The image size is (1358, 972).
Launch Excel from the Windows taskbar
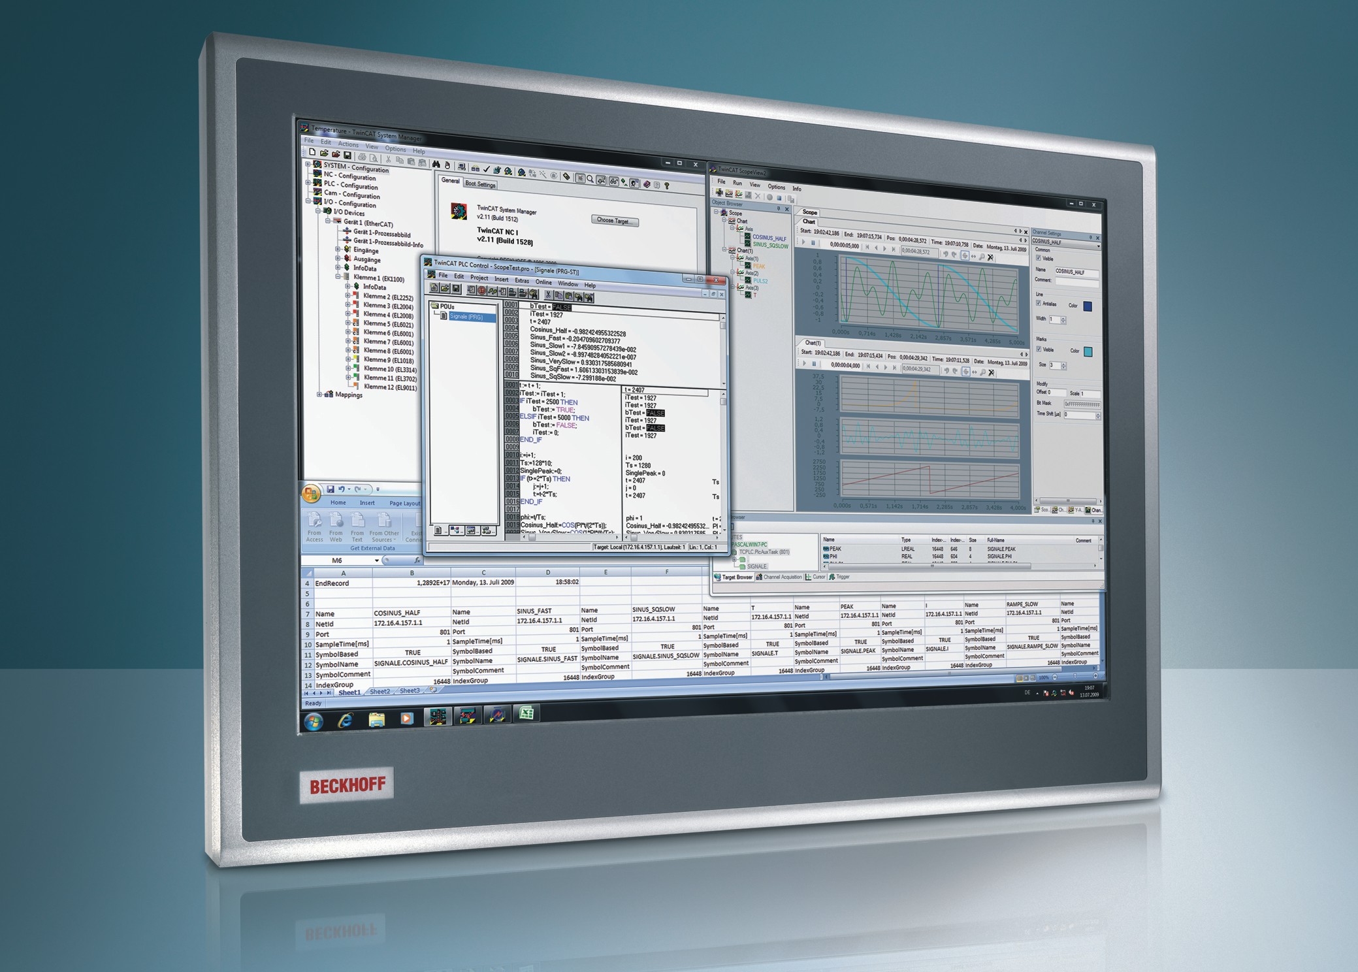coord(526,717)
